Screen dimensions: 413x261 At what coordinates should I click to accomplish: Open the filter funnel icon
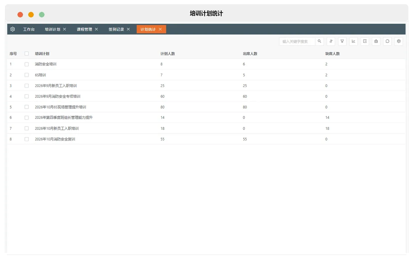tap(342, 41)
